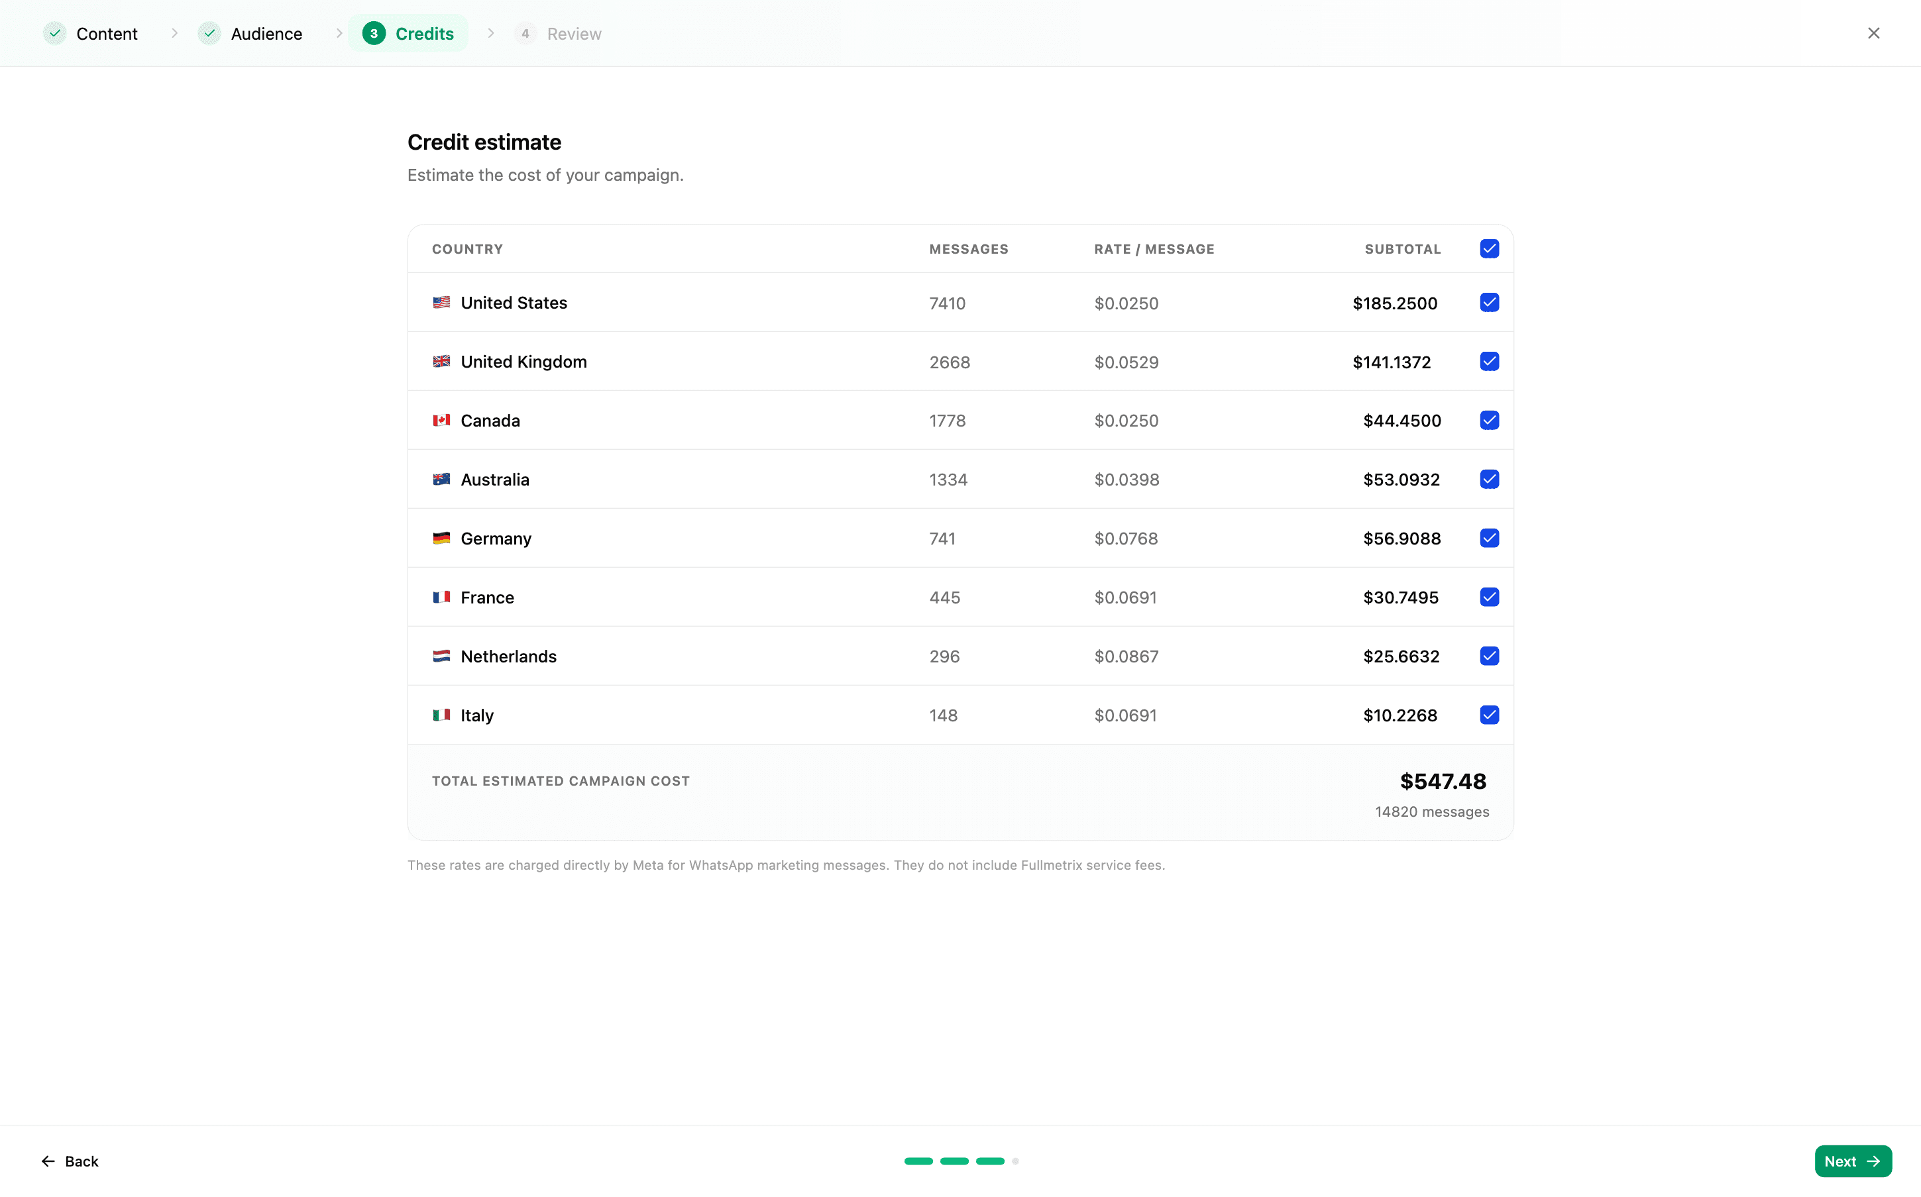Click the Netherlands country name

click(x=508, y=656)
